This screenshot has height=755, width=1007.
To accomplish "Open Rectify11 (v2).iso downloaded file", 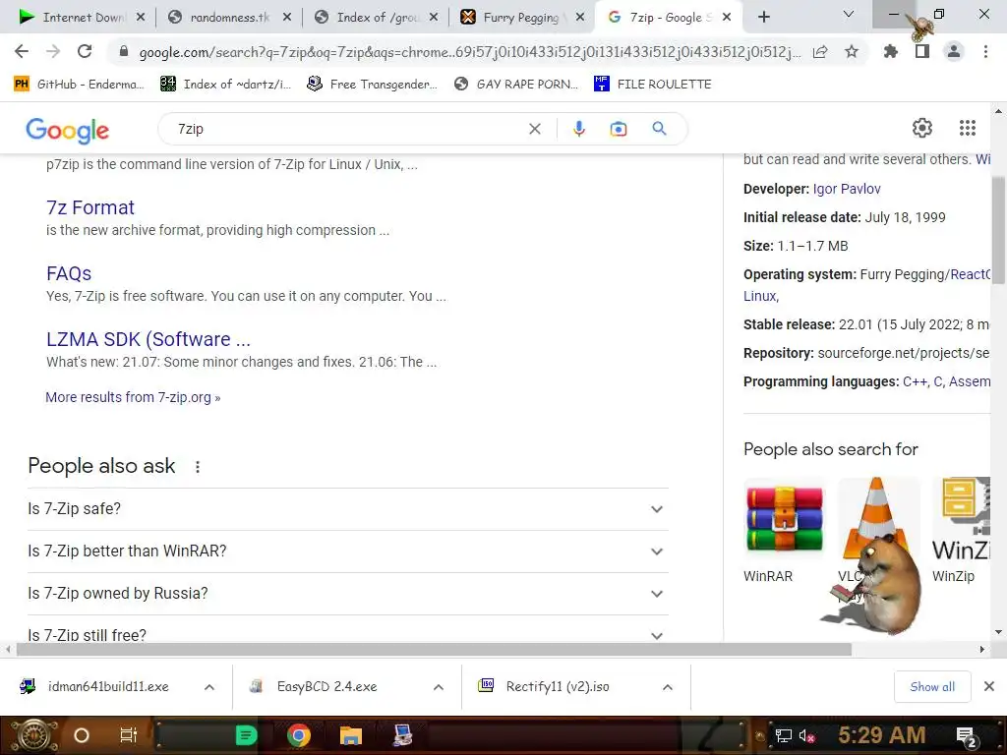I will click(x=556, y=687).
